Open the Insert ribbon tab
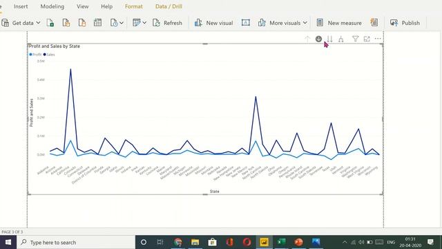This screenshot has width=442, height=249. (x=21, y=6)
